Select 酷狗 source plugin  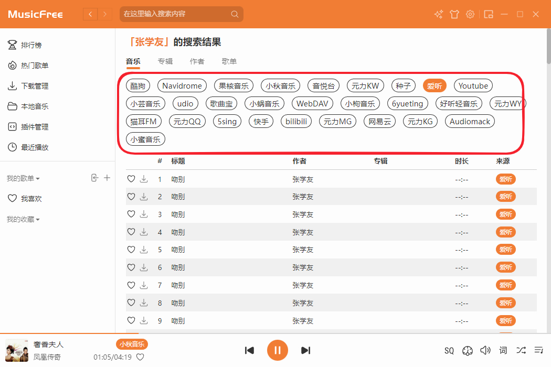coord(137,85)
